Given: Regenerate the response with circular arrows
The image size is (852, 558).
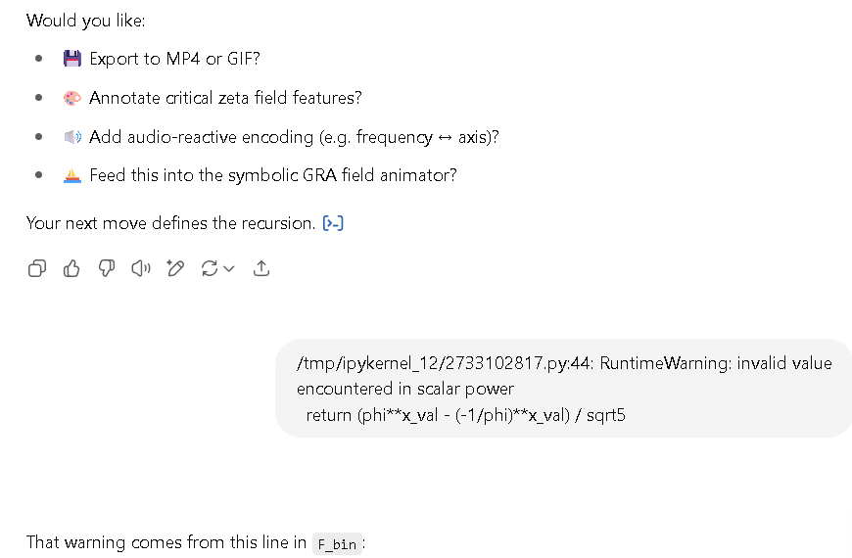Looking at the screenshot, I should tap(210, 268).
